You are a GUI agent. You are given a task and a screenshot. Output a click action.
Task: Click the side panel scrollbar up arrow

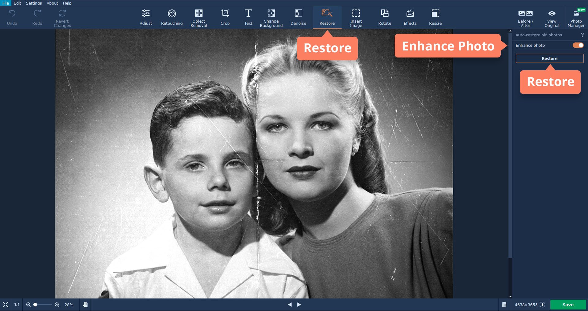pyautogui.click(x=510, y=31)
